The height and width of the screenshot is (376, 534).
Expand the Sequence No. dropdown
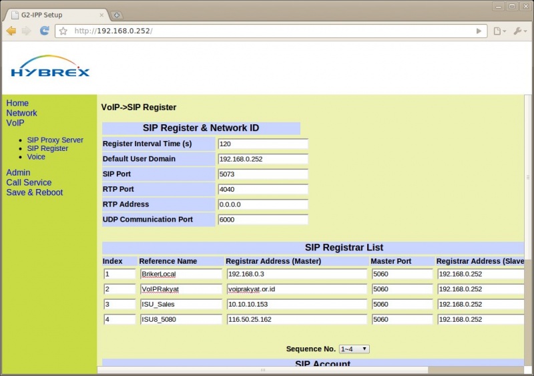(354, 349)
